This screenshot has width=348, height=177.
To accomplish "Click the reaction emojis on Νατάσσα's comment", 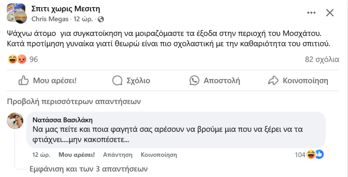I will coord(315,154).
